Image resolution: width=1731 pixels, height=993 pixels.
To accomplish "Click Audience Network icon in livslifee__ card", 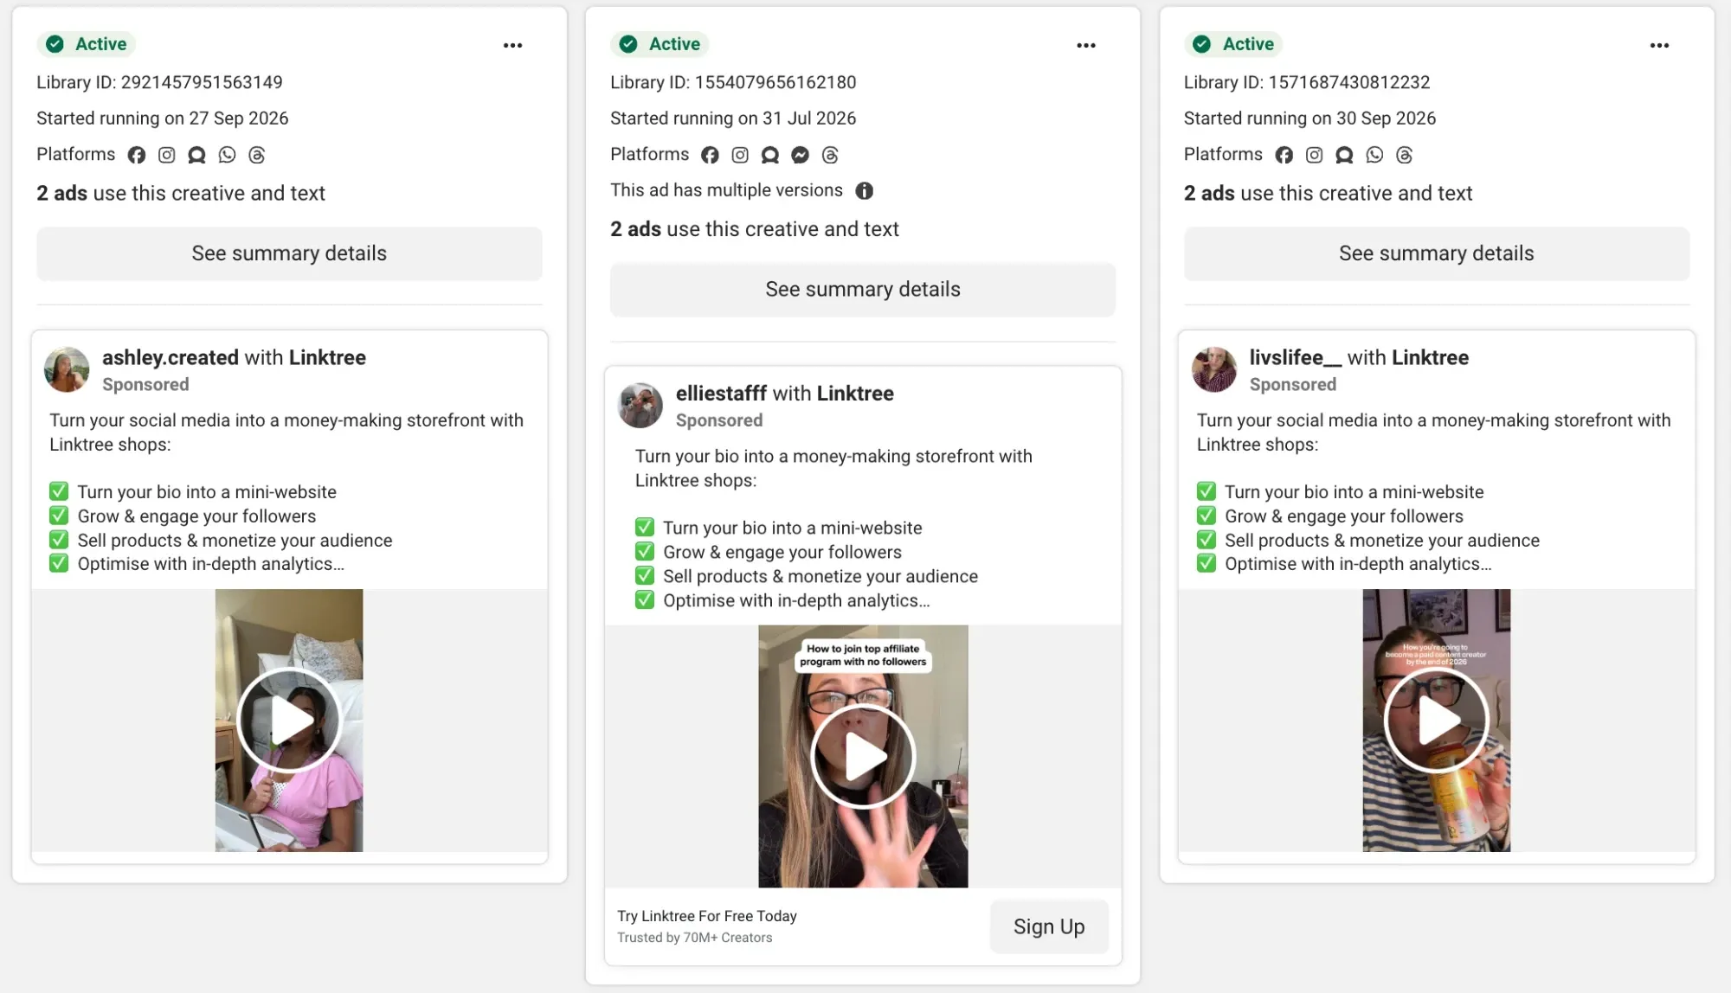I will tap(1344, 155).
